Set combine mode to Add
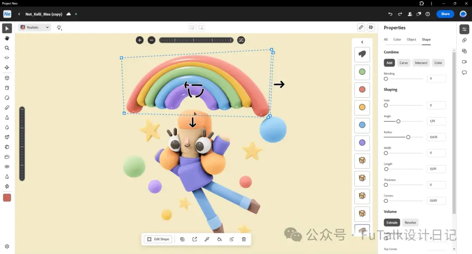Screen dimensions: 472x254 (389, 63)
